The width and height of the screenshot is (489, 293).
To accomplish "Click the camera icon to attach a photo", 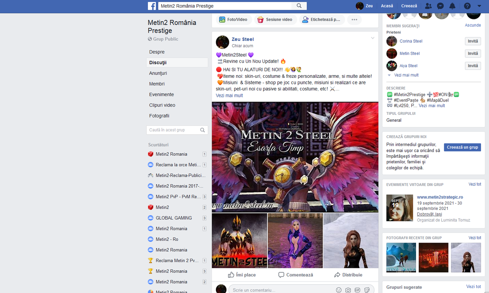I will click(348, 289).
